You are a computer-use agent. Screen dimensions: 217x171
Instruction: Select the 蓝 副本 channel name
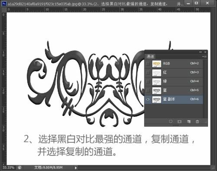tap(169, 99)
